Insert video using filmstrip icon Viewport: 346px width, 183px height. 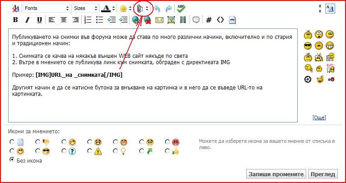pyautogui.click(x=182, y=20)
